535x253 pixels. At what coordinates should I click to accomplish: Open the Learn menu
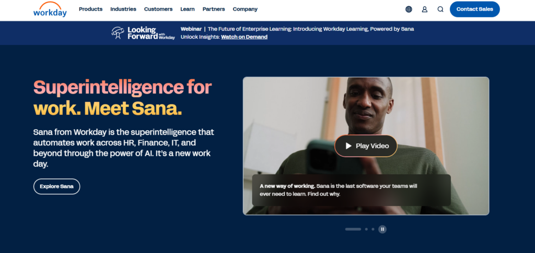188,9
